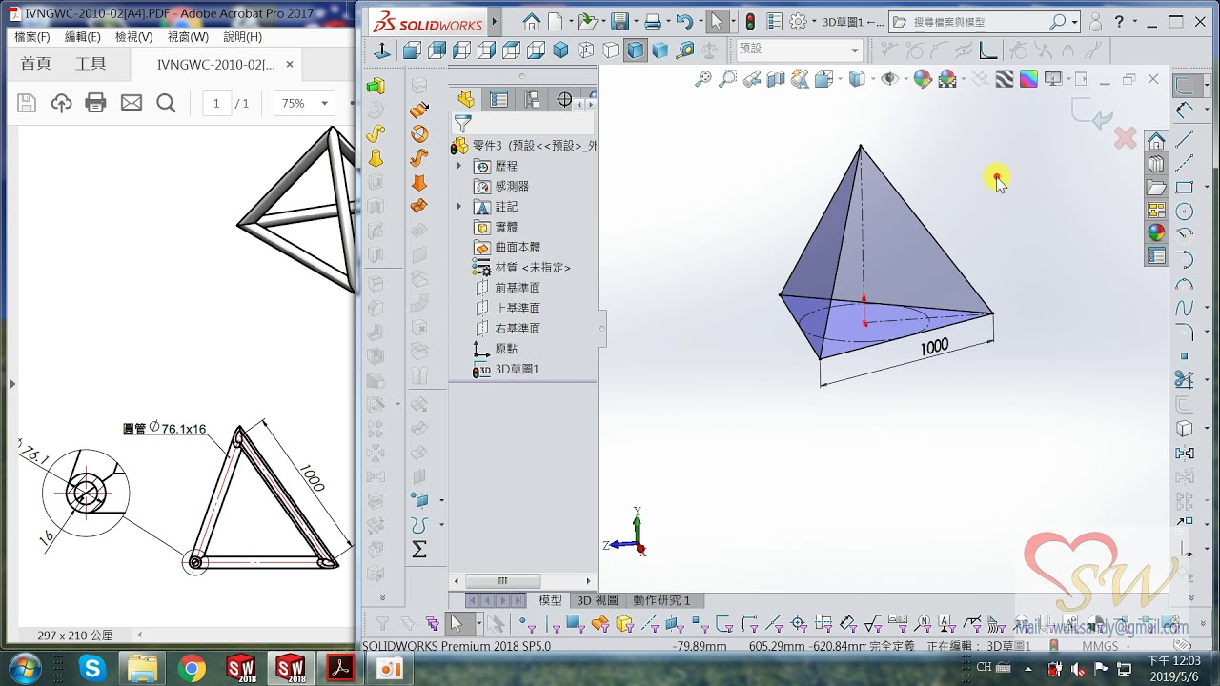The width and height of the screenshot is (1220, 686).
Task: Expand the 歷程 history tree node
Action: click(x=458, y=166)
